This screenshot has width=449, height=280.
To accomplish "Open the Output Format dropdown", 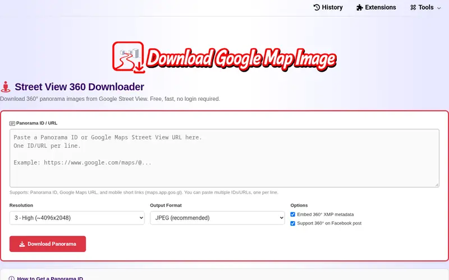I will [217, 218].
